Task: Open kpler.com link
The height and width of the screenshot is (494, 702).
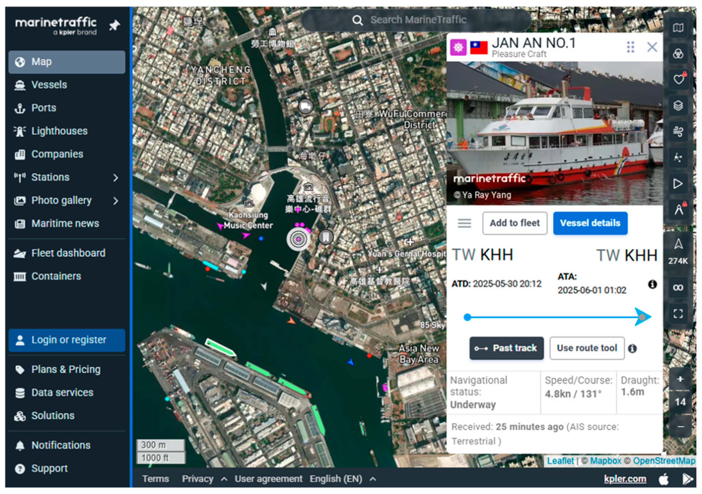Action: point(625,479)
